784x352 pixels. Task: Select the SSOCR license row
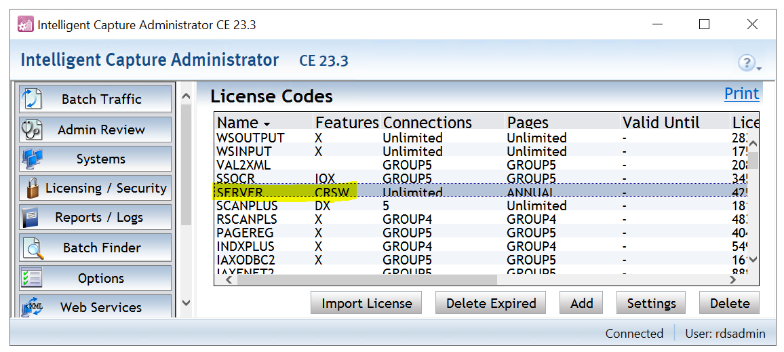click(x=481, y=178)
